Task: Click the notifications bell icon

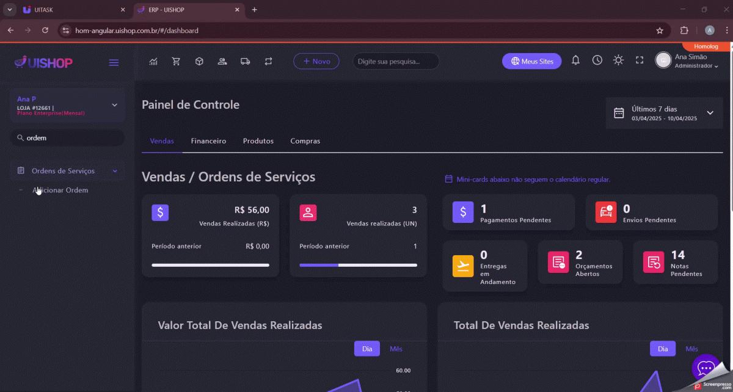Action: pos(575,60)
